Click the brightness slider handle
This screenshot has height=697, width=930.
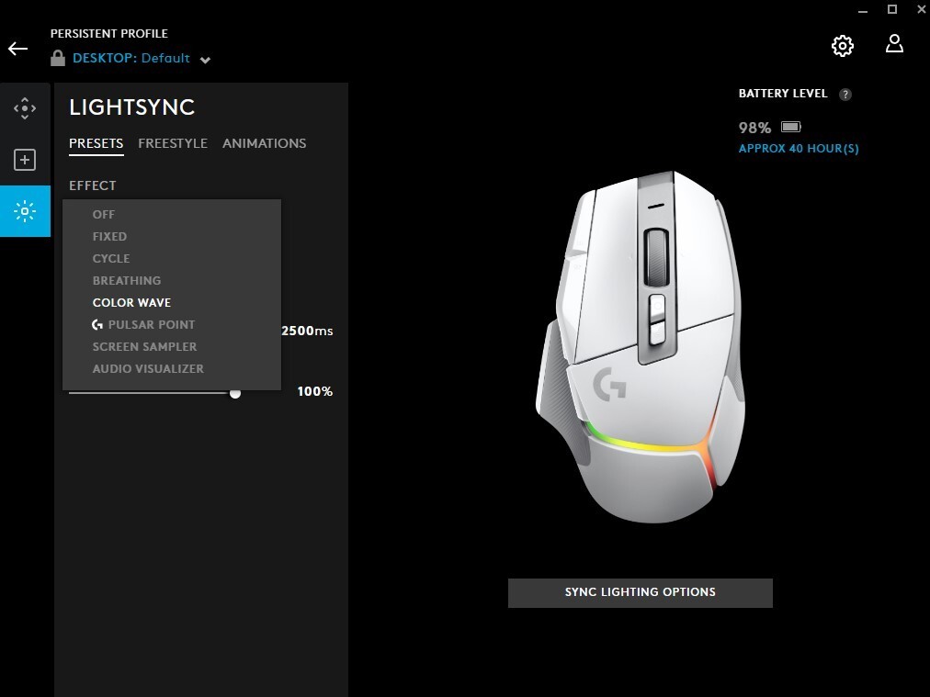[235, 393]
